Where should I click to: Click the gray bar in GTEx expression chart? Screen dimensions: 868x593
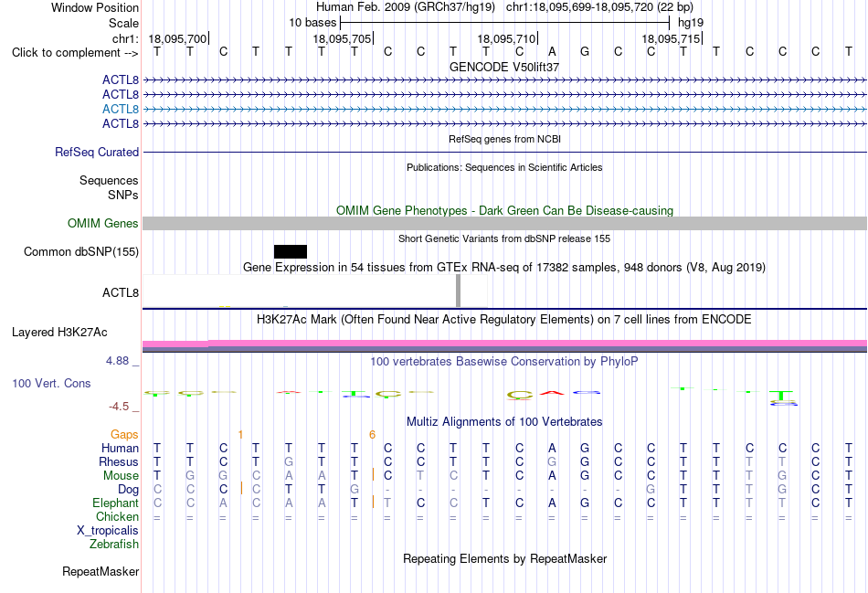[x=458, y=291]
